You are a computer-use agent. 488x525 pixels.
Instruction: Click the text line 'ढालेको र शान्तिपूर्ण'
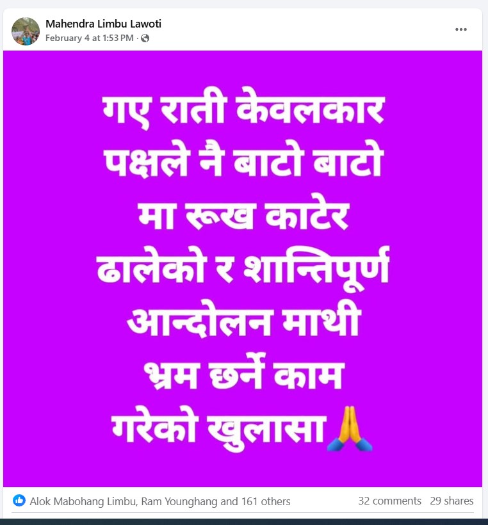coord(243,268)
